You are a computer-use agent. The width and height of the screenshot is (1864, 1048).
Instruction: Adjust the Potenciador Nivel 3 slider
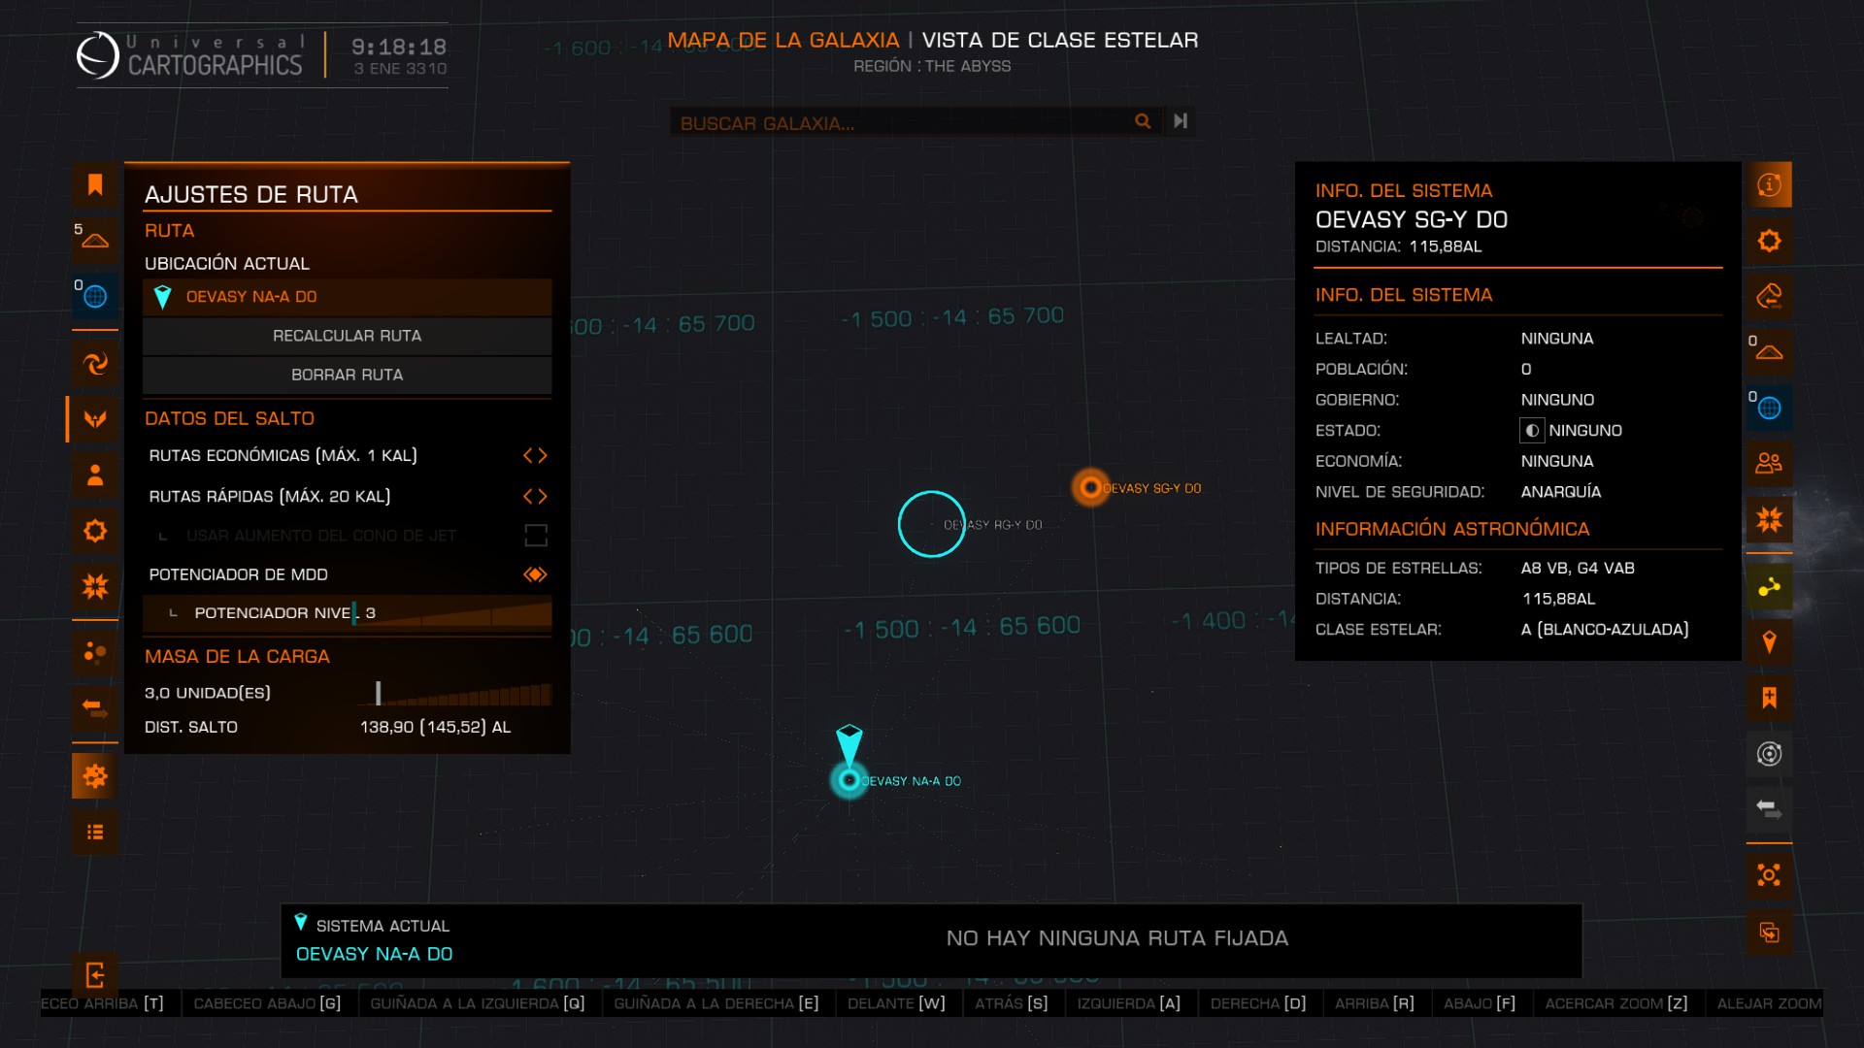pos(452,613)
